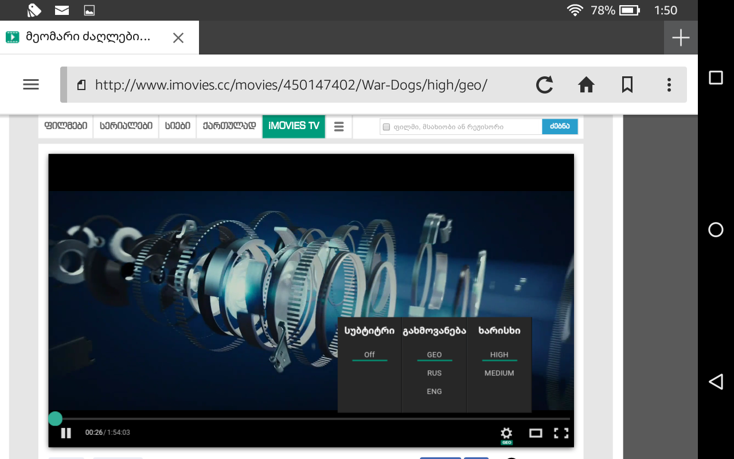Open the site's extra menu icon
The height and width of the screenshot is (459, 734).
(339, 127)
